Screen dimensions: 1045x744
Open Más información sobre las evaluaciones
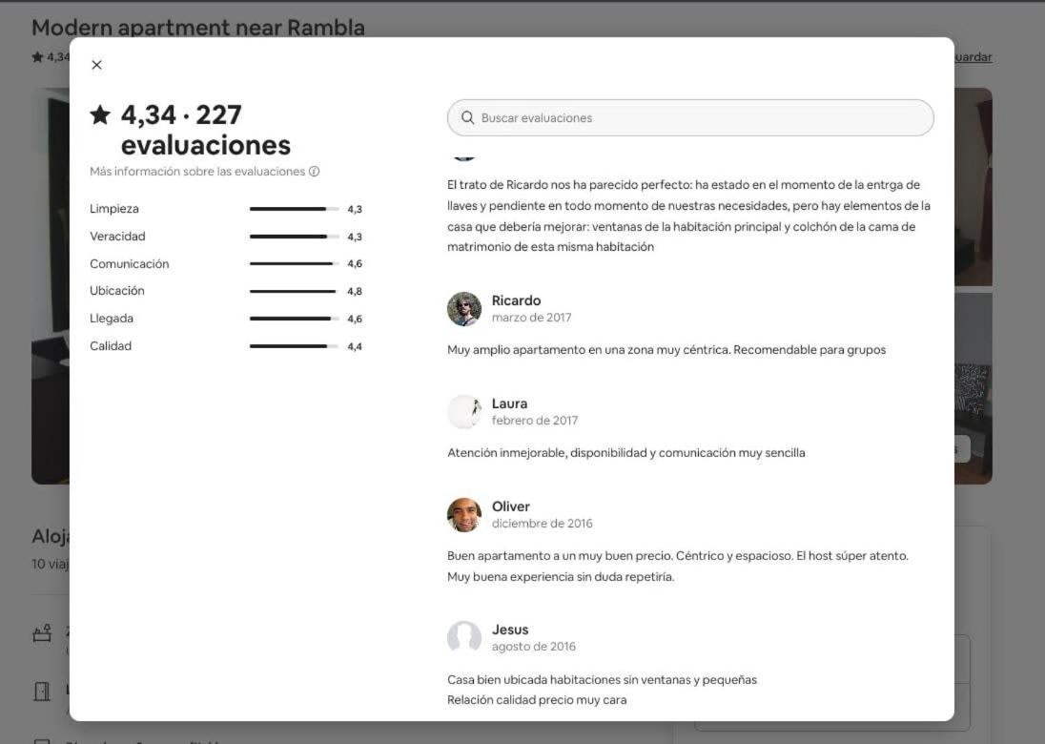click(197, 172)
